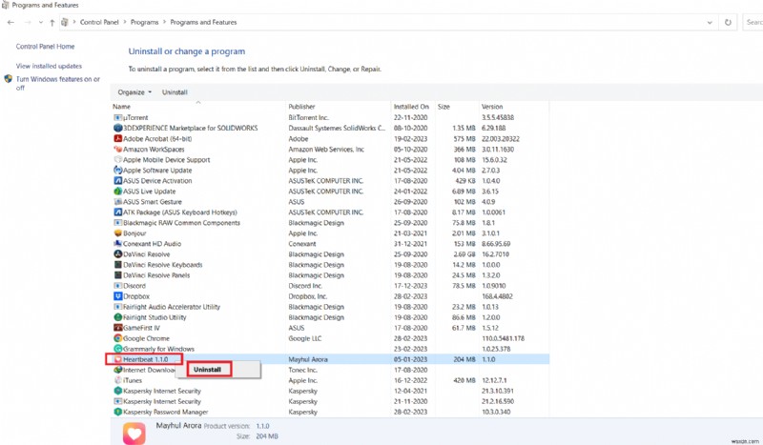
Task: Select the Kaspersky Internet Security 21.3.10.391 row
Action: click(330, 391)
